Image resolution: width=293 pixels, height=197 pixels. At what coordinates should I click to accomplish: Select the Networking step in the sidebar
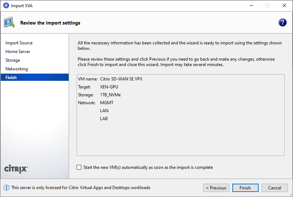[17, 69]
